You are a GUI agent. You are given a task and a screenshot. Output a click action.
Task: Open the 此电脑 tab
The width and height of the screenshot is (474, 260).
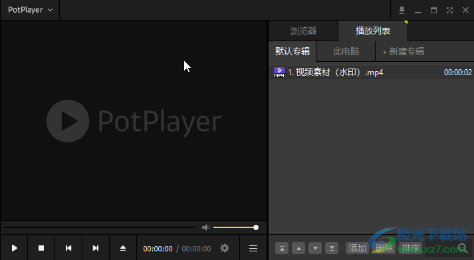coord(346,51)
